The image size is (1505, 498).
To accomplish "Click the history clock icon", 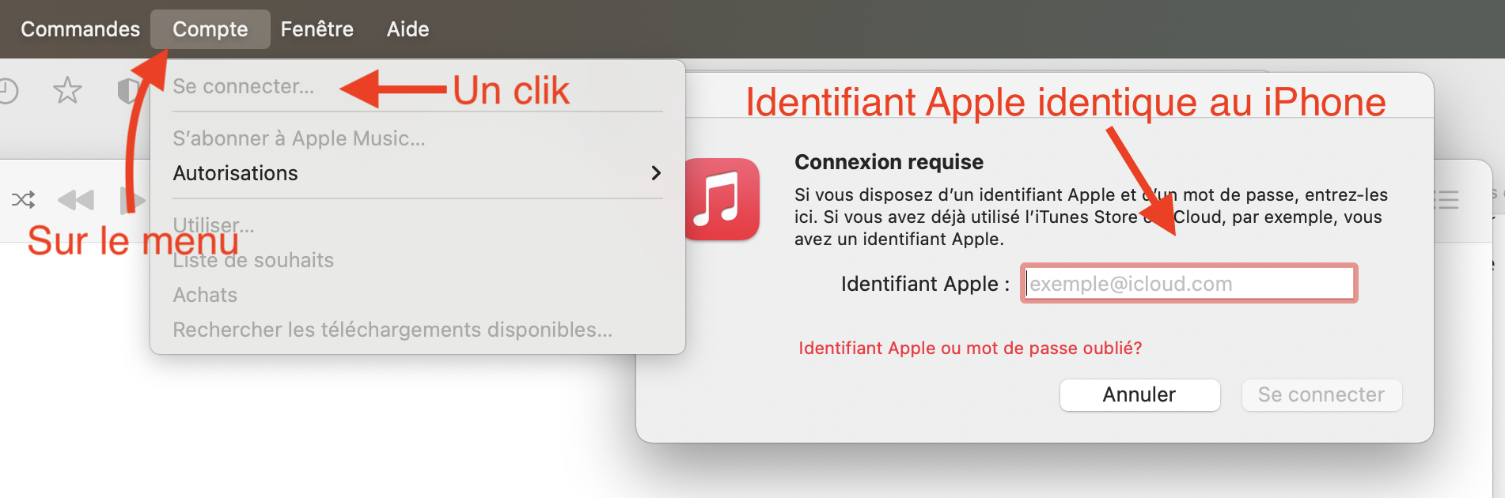I will (x=8, y=91).
